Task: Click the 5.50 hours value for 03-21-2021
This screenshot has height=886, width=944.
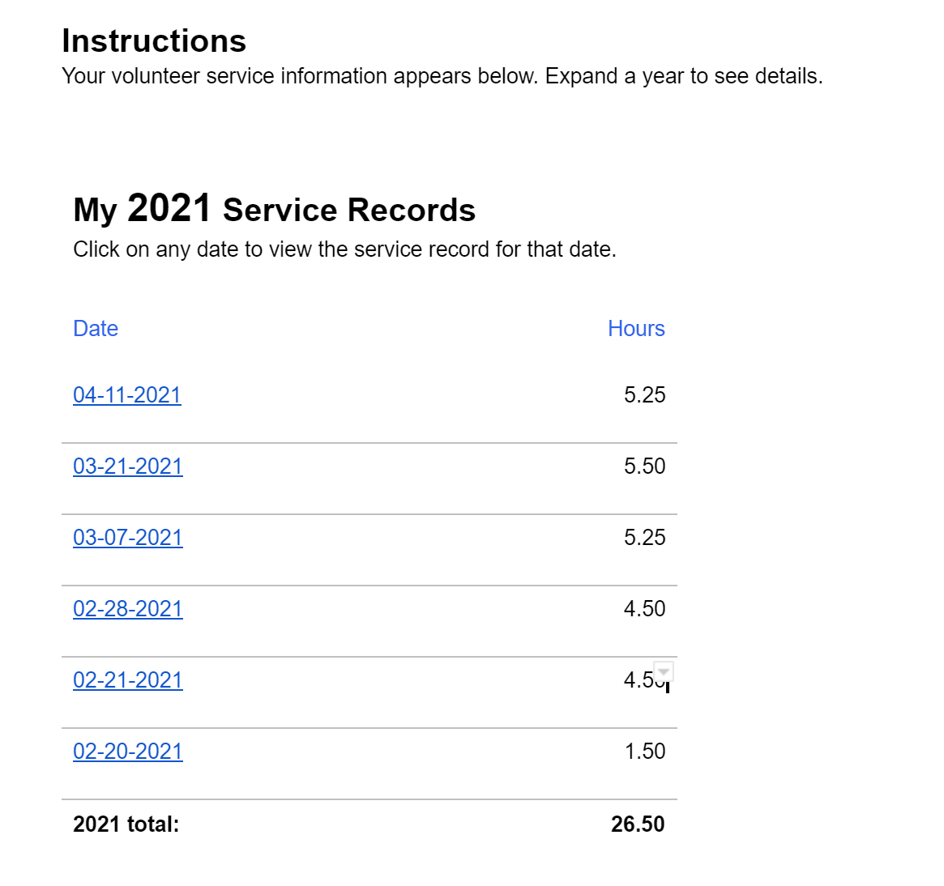Action: pyautogui.click(x=644, y=466)
